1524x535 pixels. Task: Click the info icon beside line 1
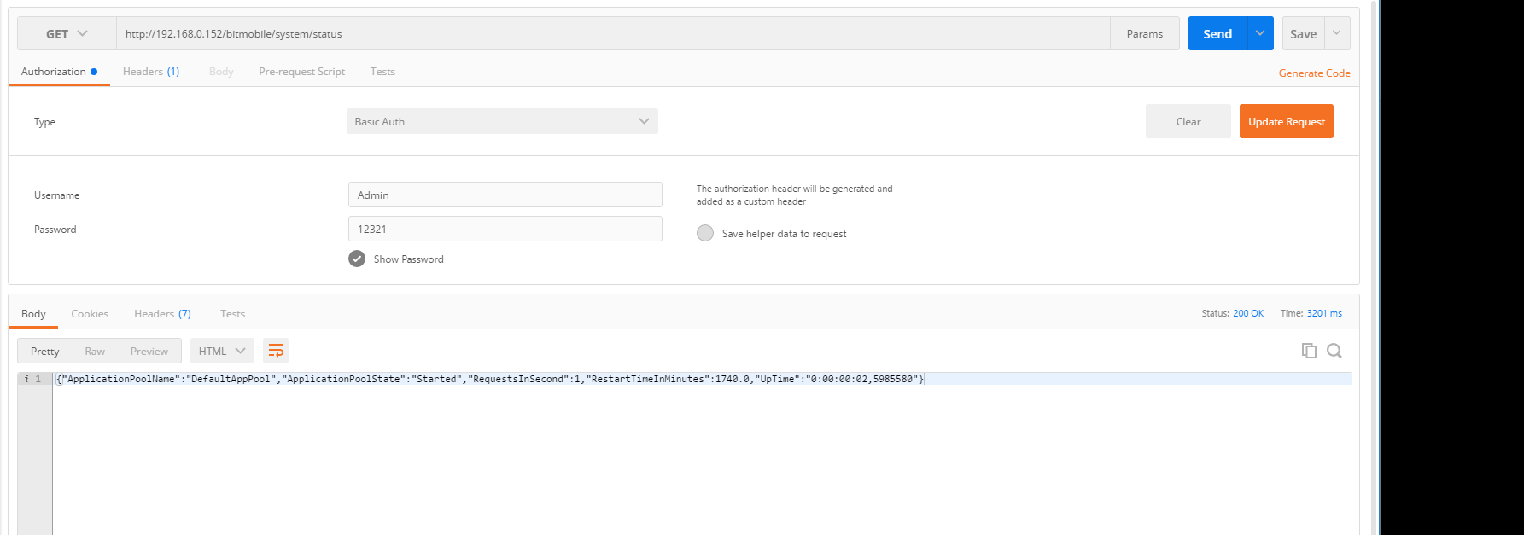click(26, 379)
